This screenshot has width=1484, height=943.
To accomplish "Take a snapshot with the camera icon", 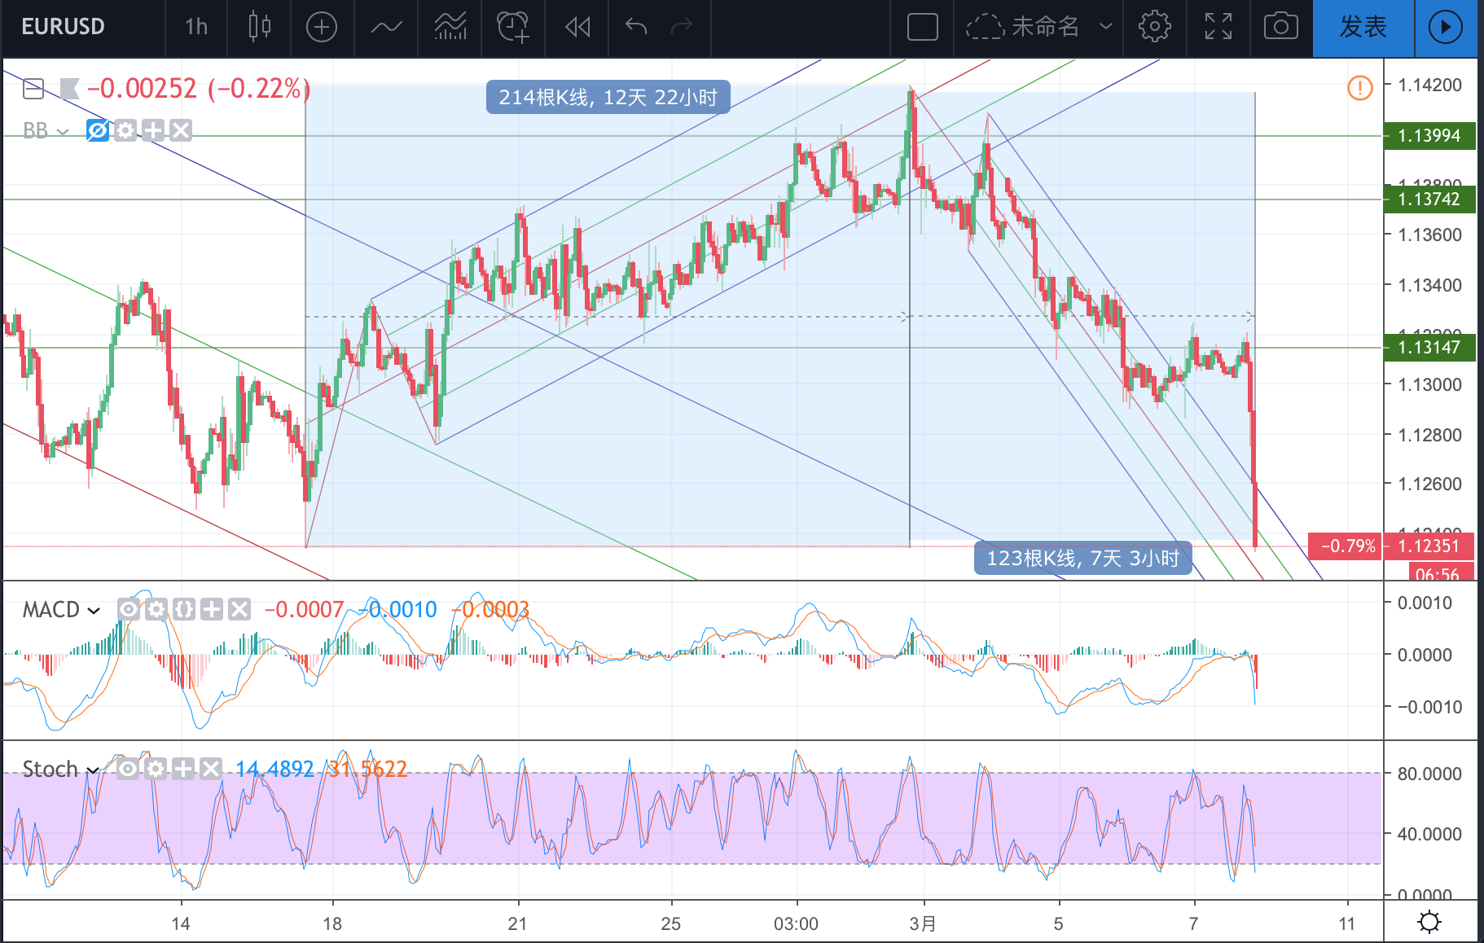I will [x=1281, y=27].
